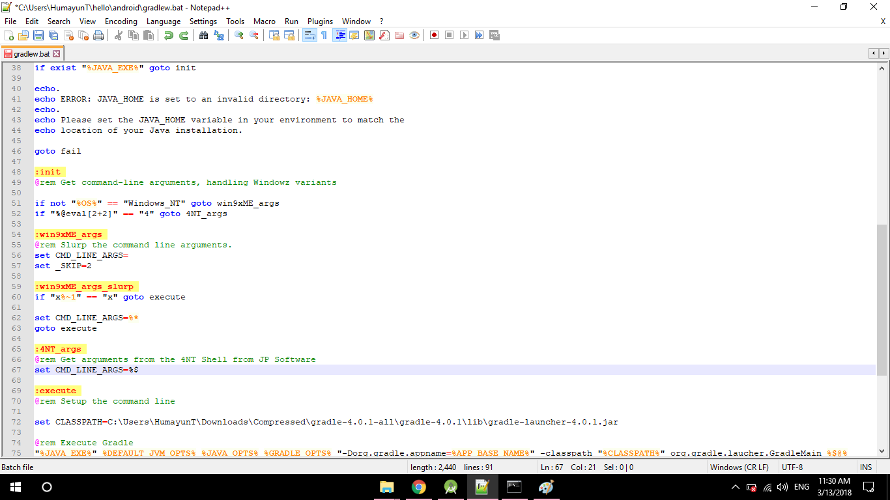Click Windows (CR LF) in the status bar
The image size is (890, 500).
click(x=741, y=467)
